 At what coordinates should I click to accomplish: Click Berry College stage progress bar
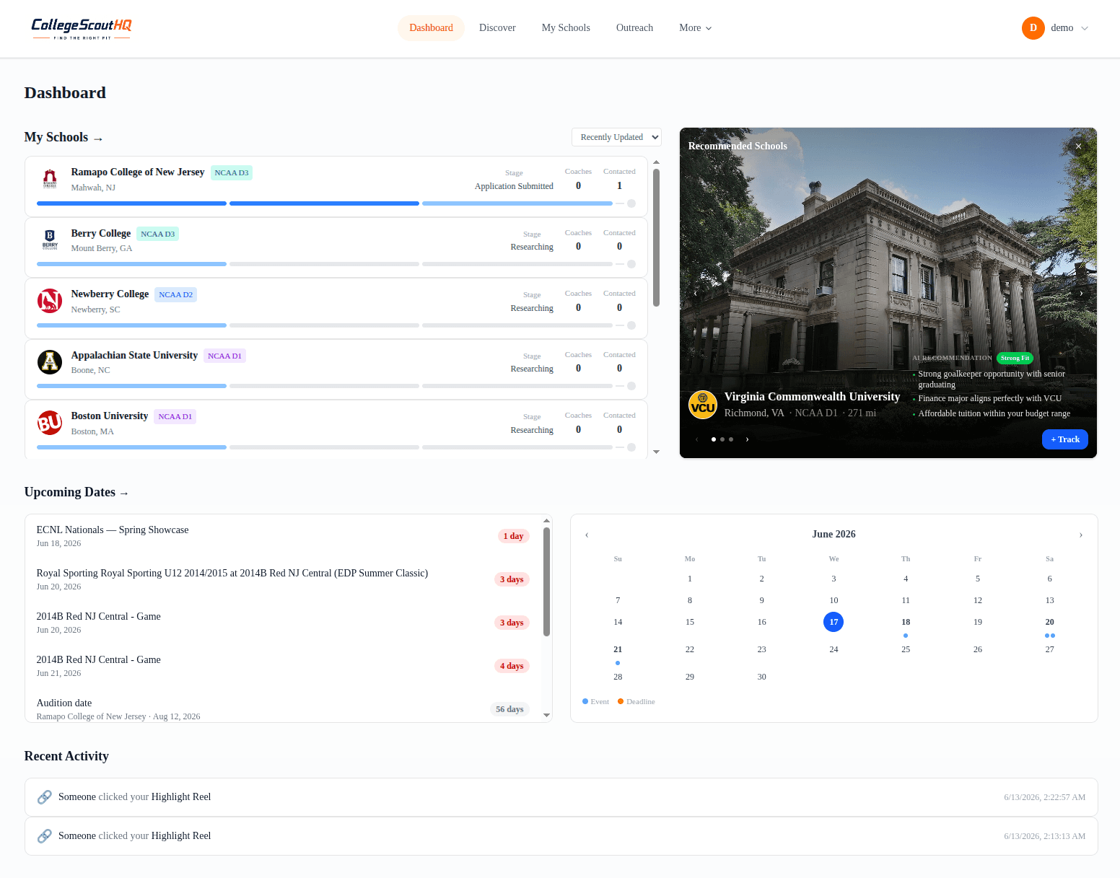pos(336,264)
